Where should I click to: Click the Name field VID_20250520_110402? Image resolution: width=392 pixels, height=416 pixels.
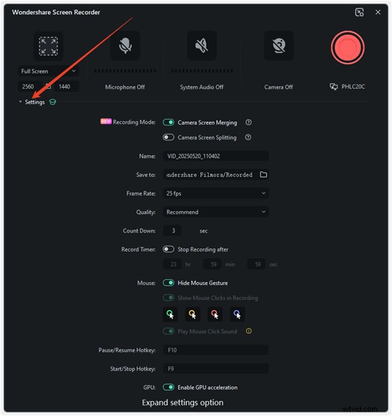click(x=216, y=156)
